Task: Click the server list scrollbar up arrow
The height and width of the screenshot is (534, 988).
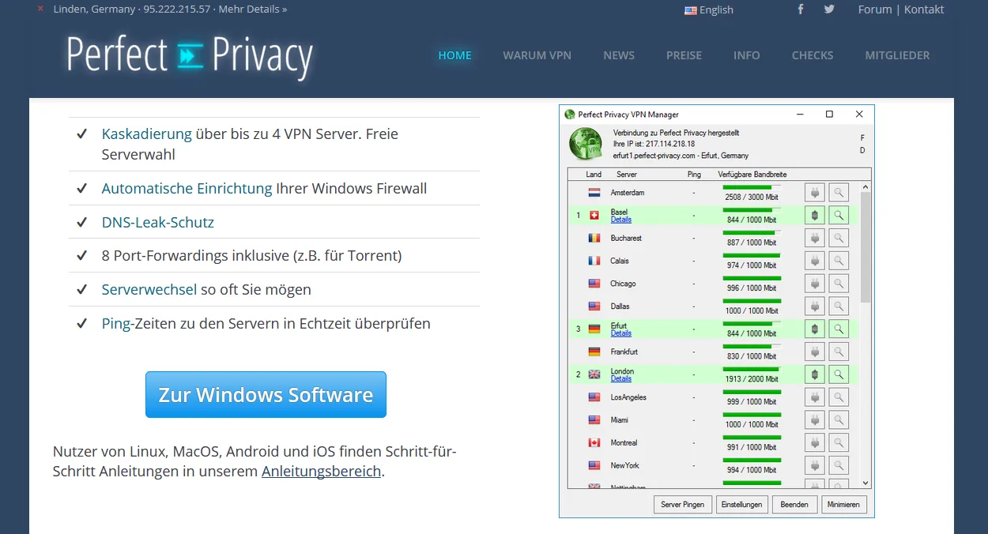Action: coord(865,188)
